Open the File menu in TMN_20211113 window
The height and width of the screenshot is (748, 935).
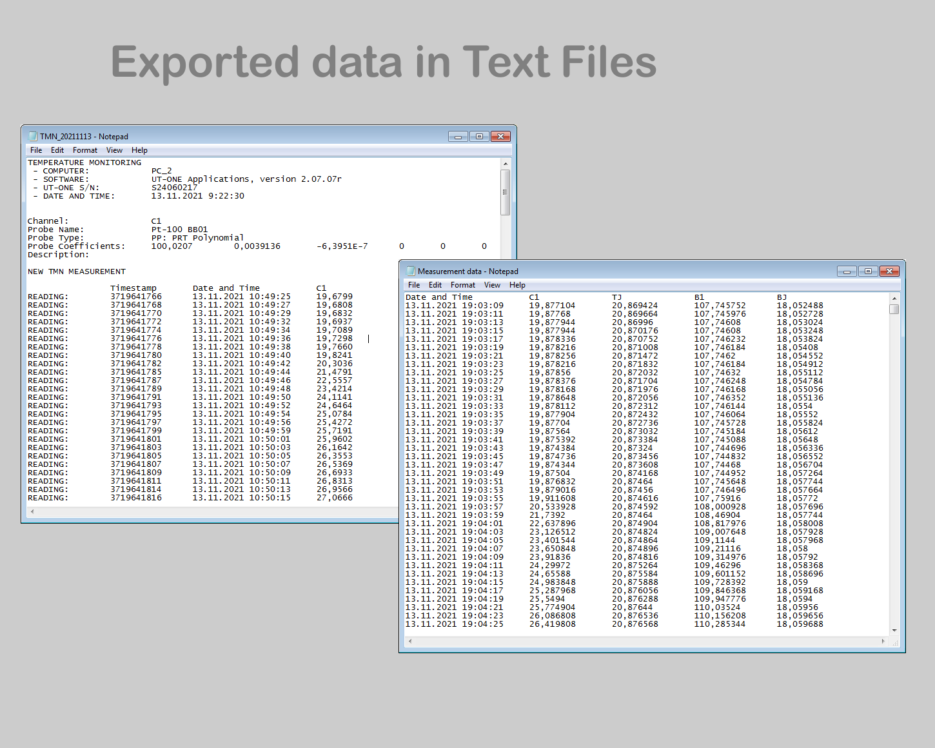(35, 150)
